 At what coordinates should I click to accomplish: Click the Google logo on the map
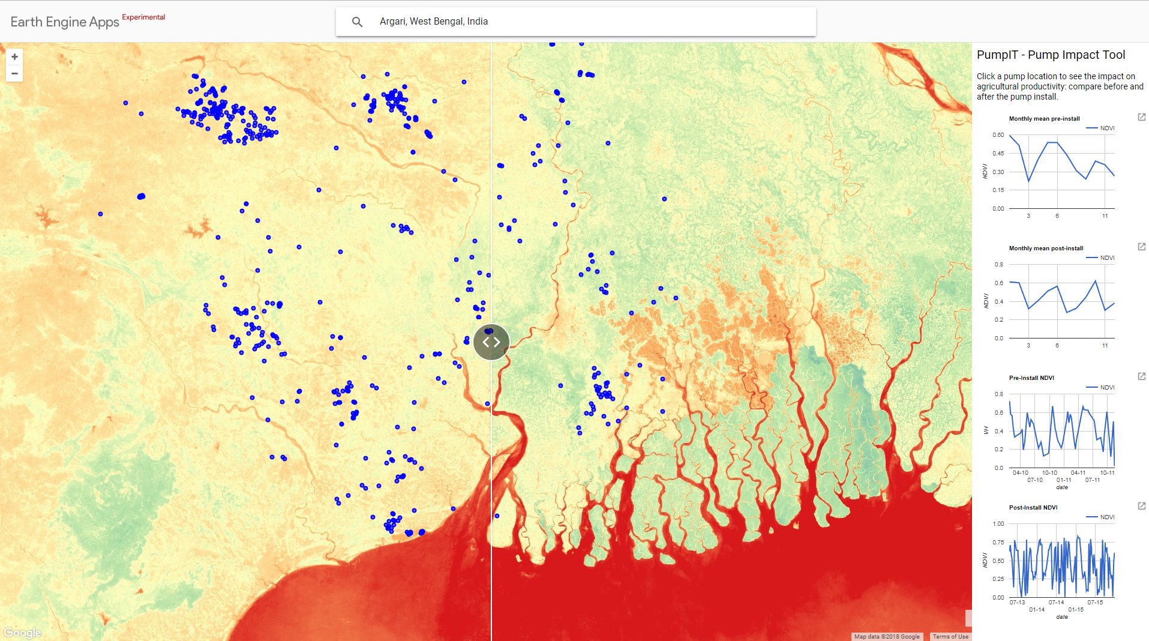tap(22, 633)
